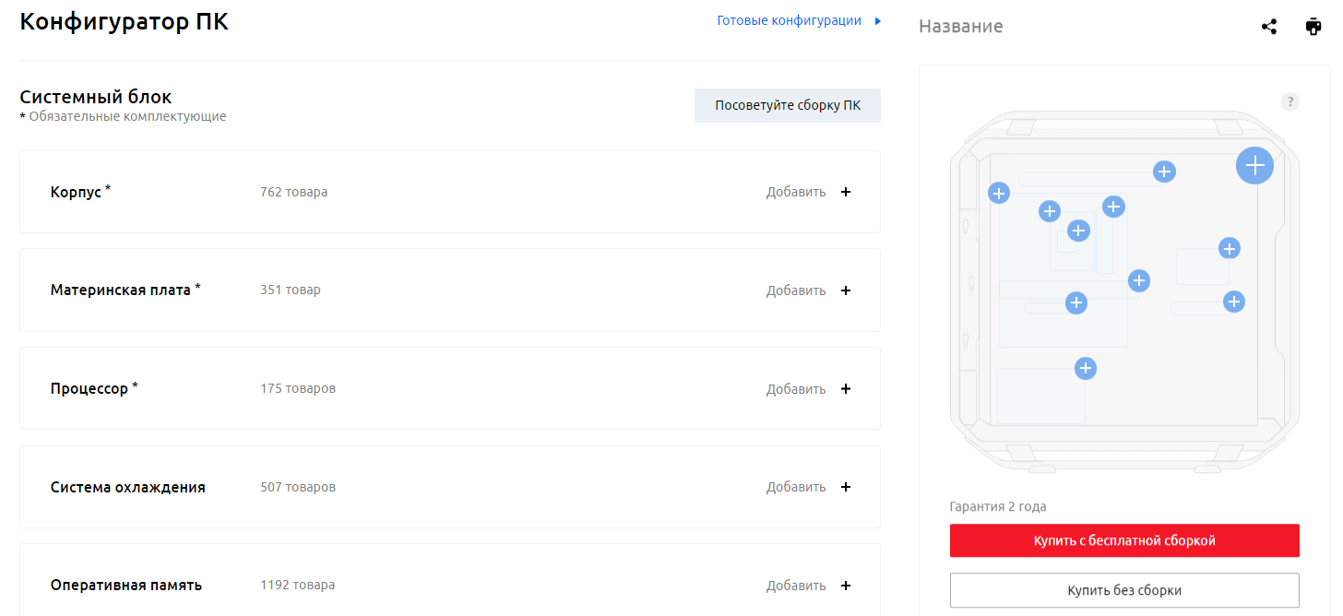Click the print configuration icon
This screenshot has width=1343, height=616.
[1313, 27]
